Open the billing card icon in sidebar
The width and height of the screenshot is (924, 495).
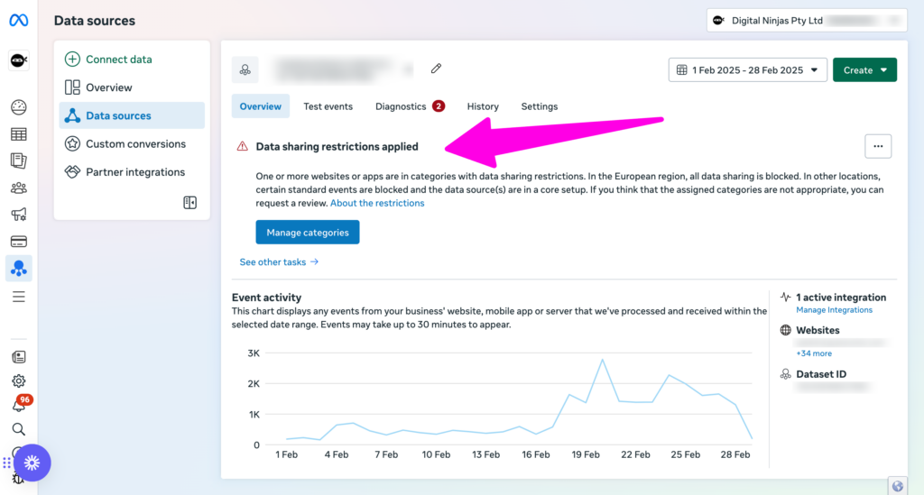point(18,241)
